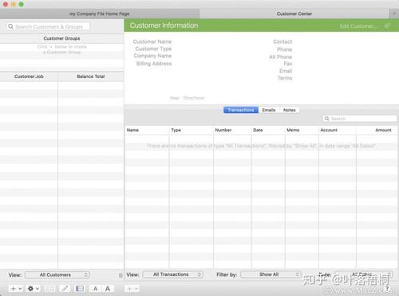Viewport: 399px width, 296px height.
Task: Click the pencil edit icon
Action: pos(65,289)
